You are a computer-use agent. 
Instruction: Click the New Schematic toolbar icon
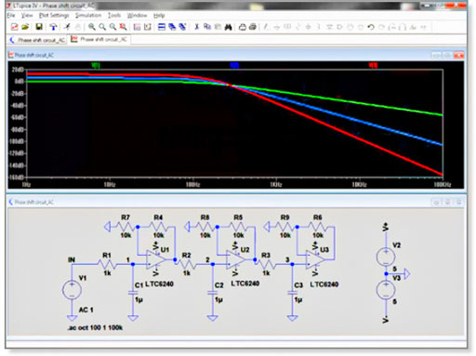click(15, 27)
